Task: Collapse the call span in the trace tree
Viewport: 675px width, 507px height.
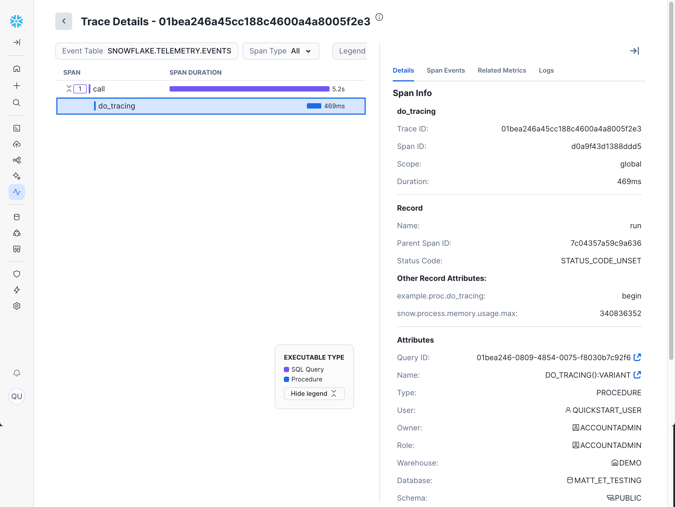Action: (69, 88)
